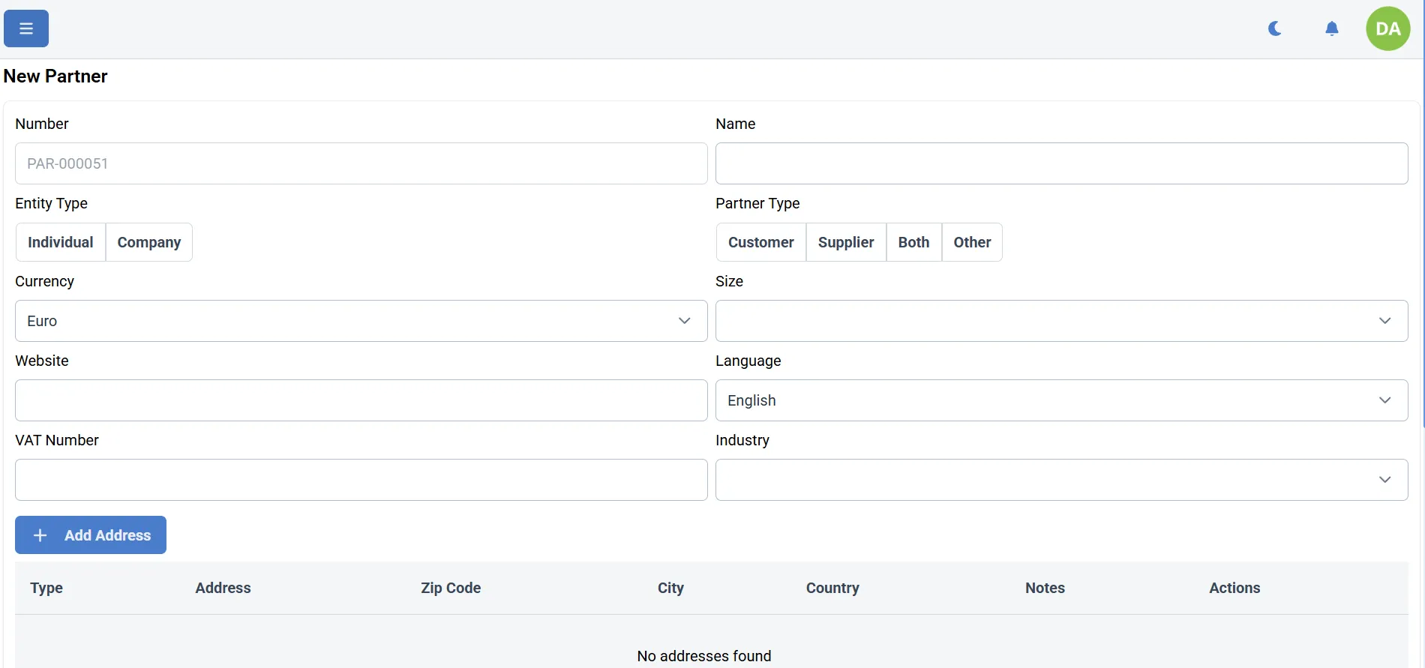Click into the Website field
1425x668 pixels.
361,400
